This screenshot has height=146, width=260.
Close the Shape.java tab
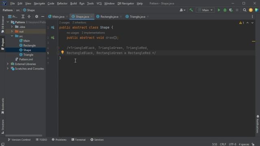point(91,17)
